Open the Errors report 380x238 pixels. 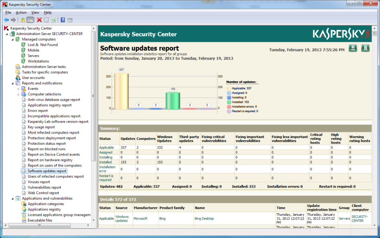pos(37,111)
